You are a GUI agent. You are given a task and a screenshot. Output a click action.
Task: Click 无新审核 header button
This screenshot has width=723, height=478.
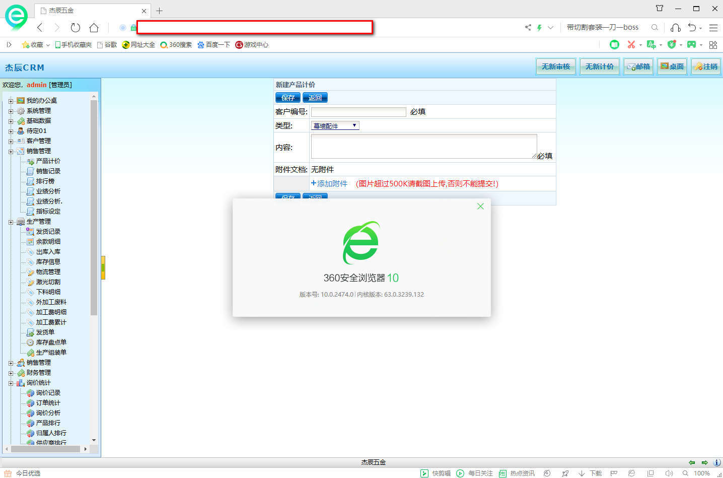(x=556, y=66)
